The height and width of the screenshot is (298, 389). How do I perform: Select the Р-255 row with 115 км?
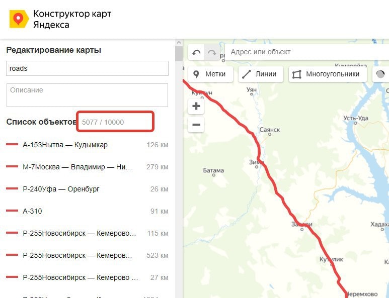pyautogui.click(x=88, y=233)
